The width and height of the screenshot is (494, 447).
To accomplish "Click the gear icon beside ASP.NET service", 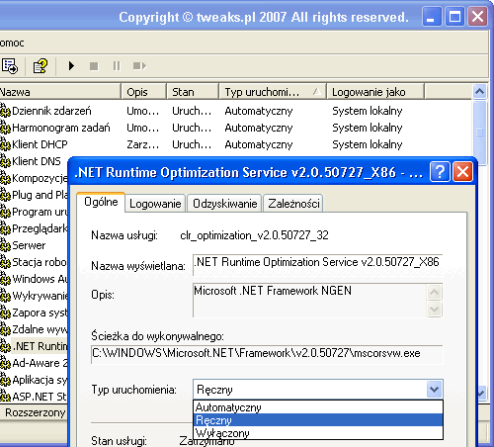I will click(5, 397).
